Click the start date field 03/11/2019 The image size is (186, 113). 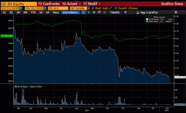point(10,8)
